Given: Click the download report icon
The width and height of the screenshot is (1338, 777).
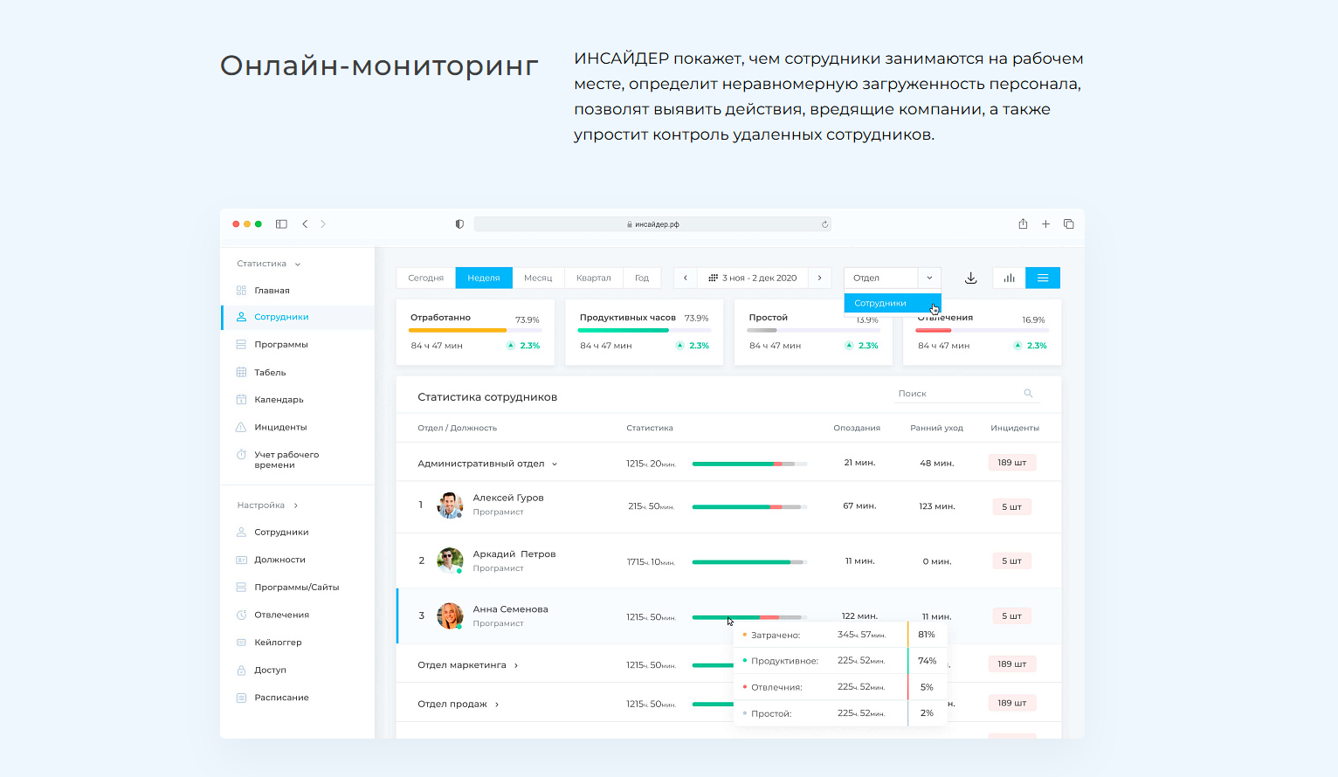Looking at the screenshot, I should (969, 278).
